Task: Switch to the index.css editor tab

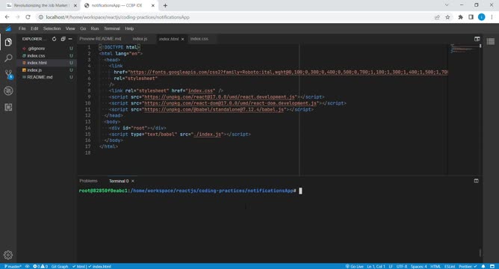Action: click(x=199, y=39)
